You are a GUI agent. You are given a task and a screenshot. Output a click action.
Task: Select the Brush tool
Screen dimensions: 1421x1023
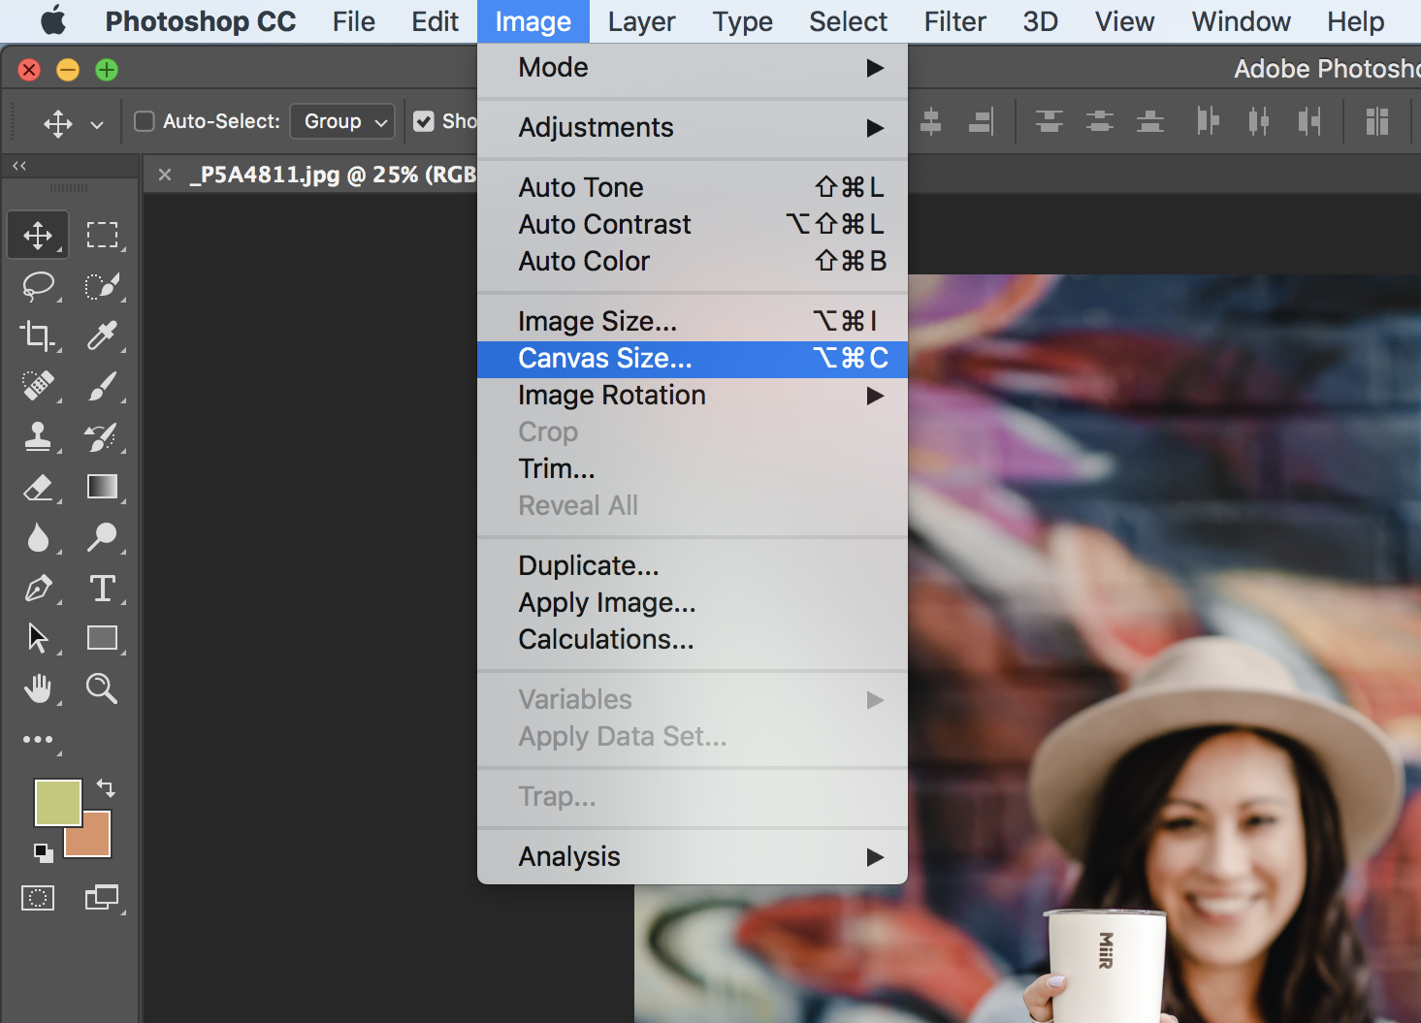click(102, 386)
